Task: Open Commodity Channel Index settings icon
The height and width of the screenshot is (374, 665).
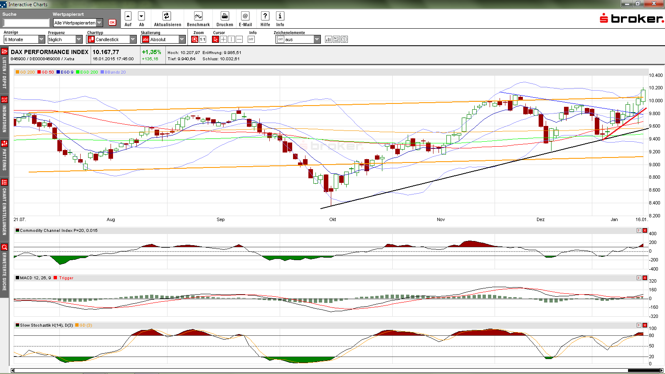Action: pos(639,231)
